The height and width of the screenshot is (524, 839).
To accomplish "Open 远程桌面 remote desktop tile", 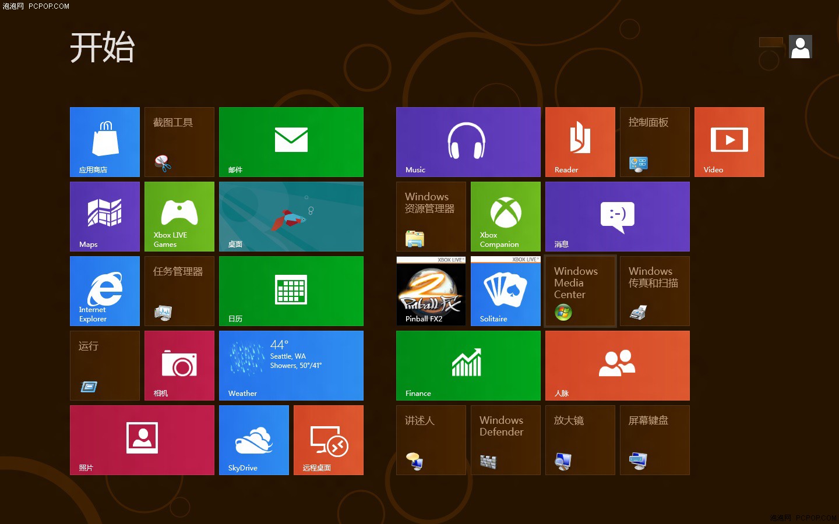I will tap(329, 440).
